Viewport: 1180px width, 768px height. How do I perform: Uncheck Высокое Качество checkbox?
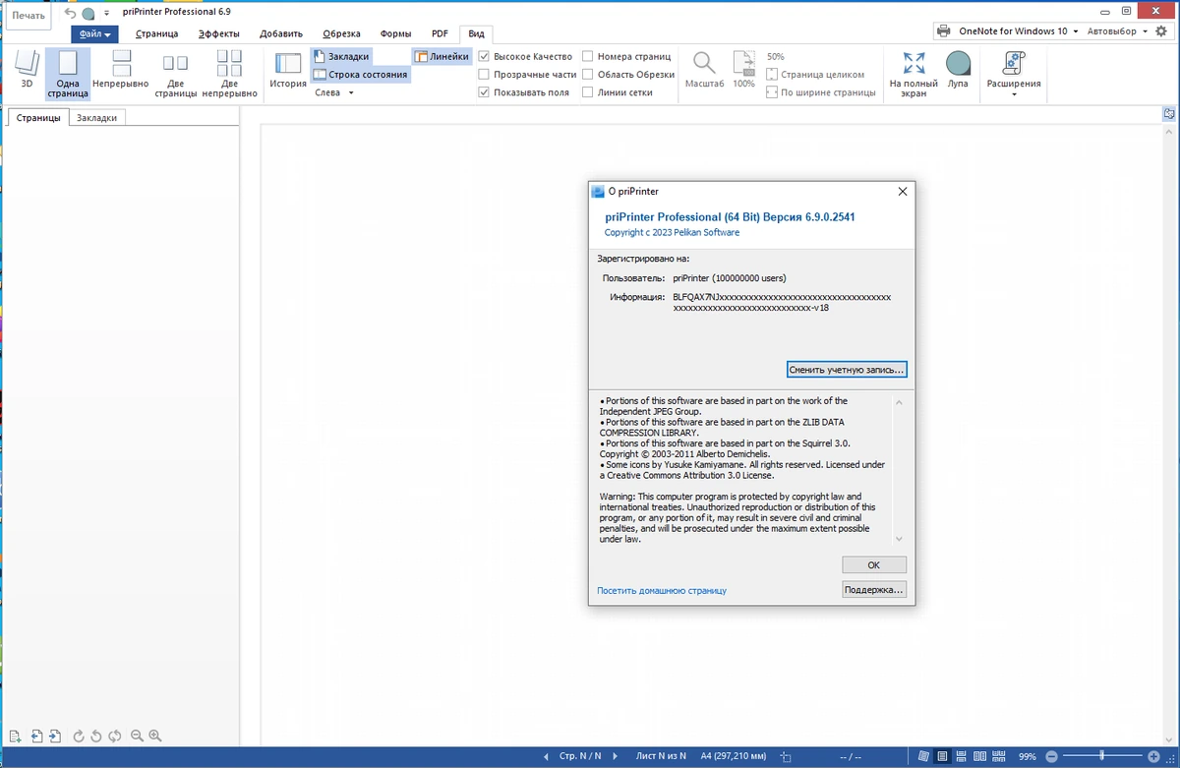click(x=484, y=57)
